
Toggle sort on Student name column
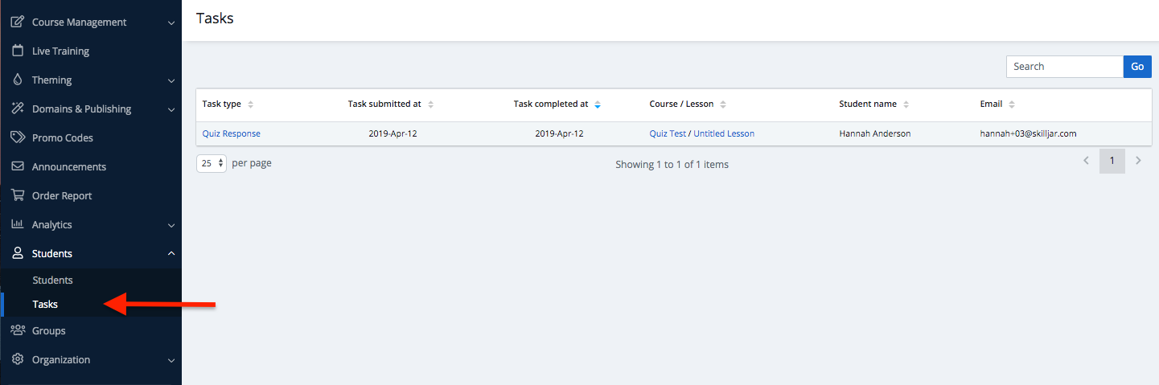click(x=906, y=104)
